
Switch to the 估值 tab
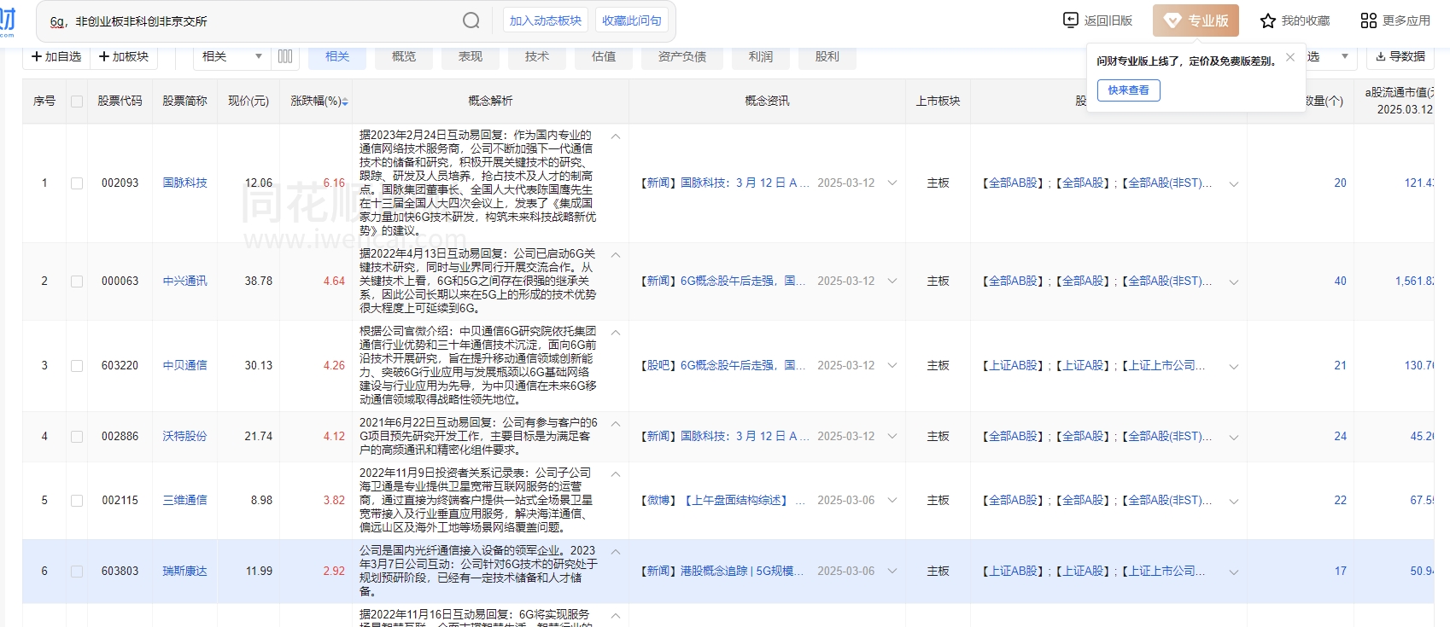(604, 56)
